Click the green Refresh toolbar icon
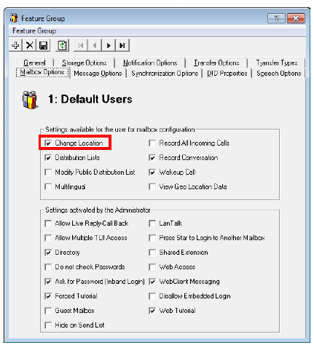314x353 pixels. (63, 45)
